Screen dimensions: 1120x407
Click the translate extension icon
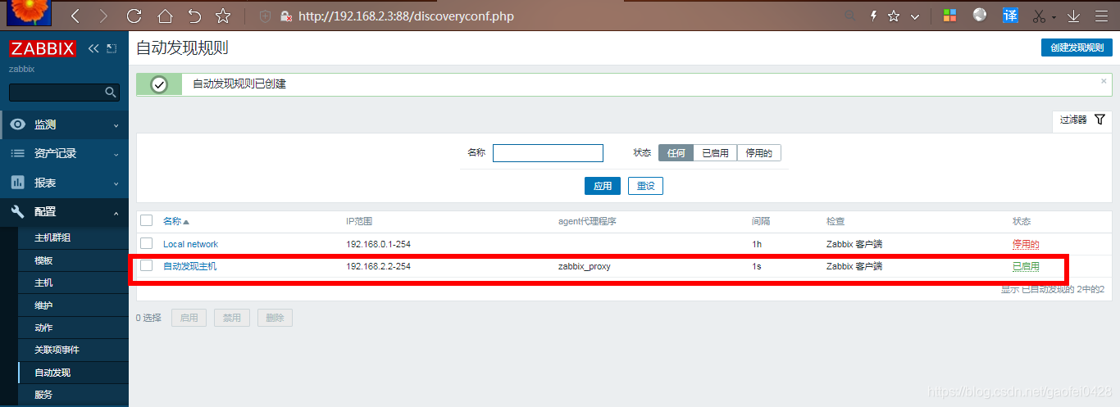[1010, 15]
